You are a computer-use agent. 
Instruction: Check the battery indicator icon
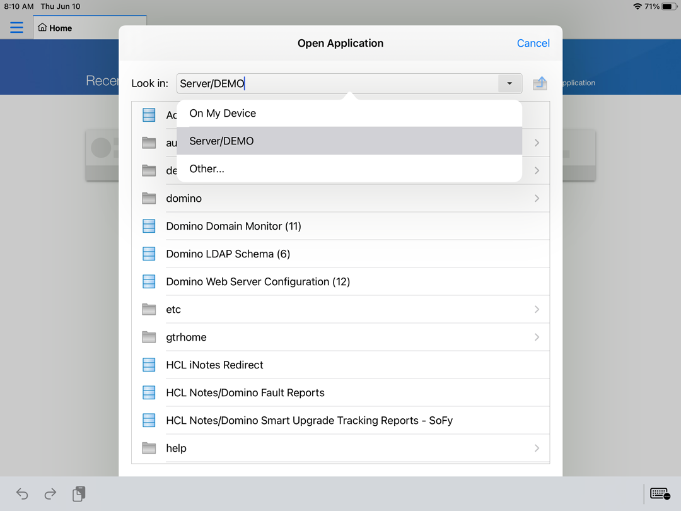[x=669, y=6]
